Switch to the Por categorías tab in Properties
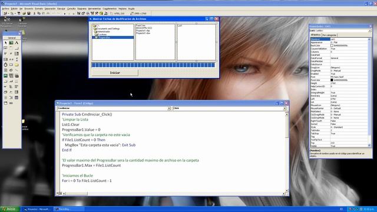377x212 pixels. 329,35
